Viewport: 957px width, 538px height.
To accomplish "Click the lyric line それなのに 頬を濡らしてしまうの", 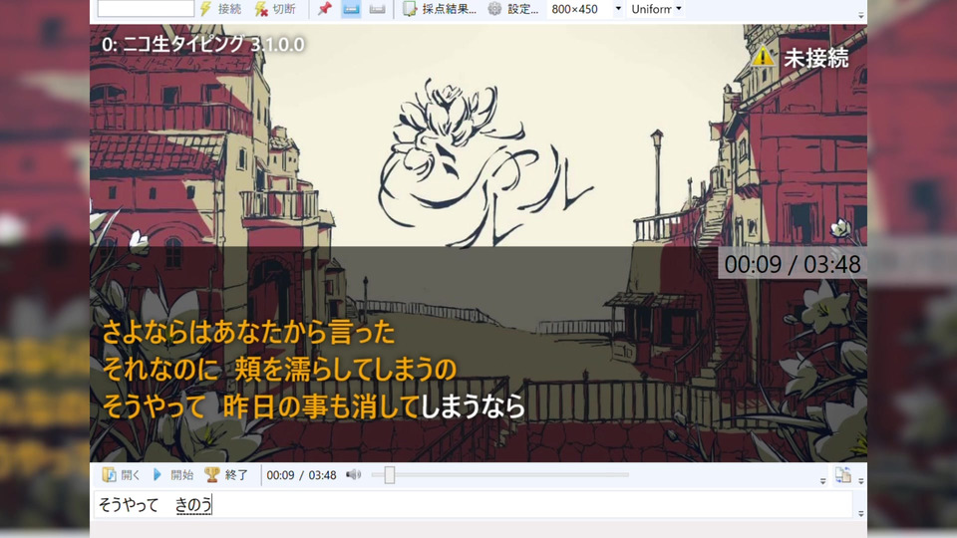I will click(279, 369).
